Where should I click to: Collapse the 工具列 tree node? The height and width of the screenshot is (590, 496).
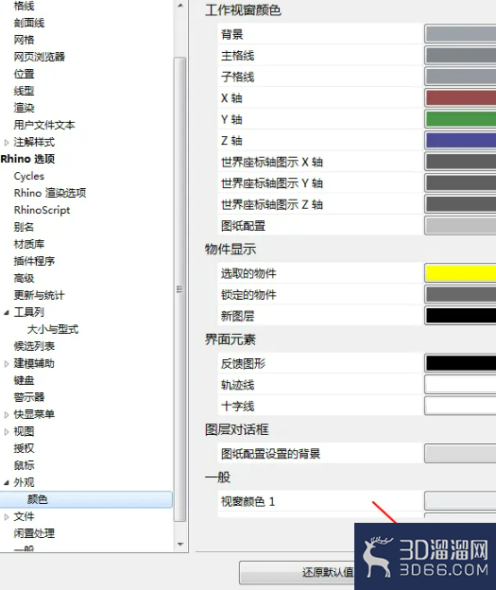tap(7, 312)
